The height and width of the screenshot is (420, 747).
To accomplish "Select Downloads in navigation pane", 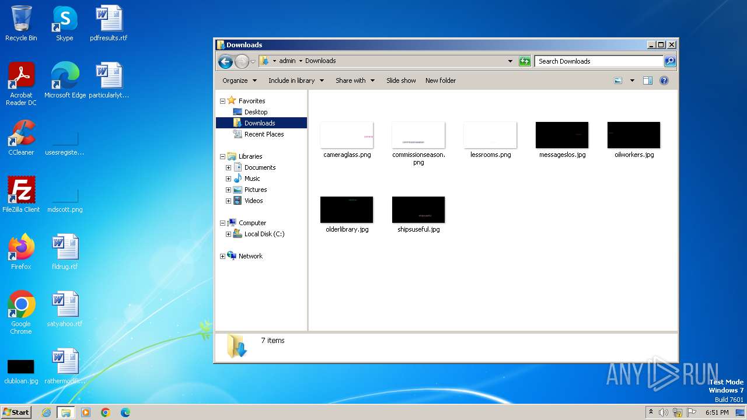I will (x=261, y=123).
